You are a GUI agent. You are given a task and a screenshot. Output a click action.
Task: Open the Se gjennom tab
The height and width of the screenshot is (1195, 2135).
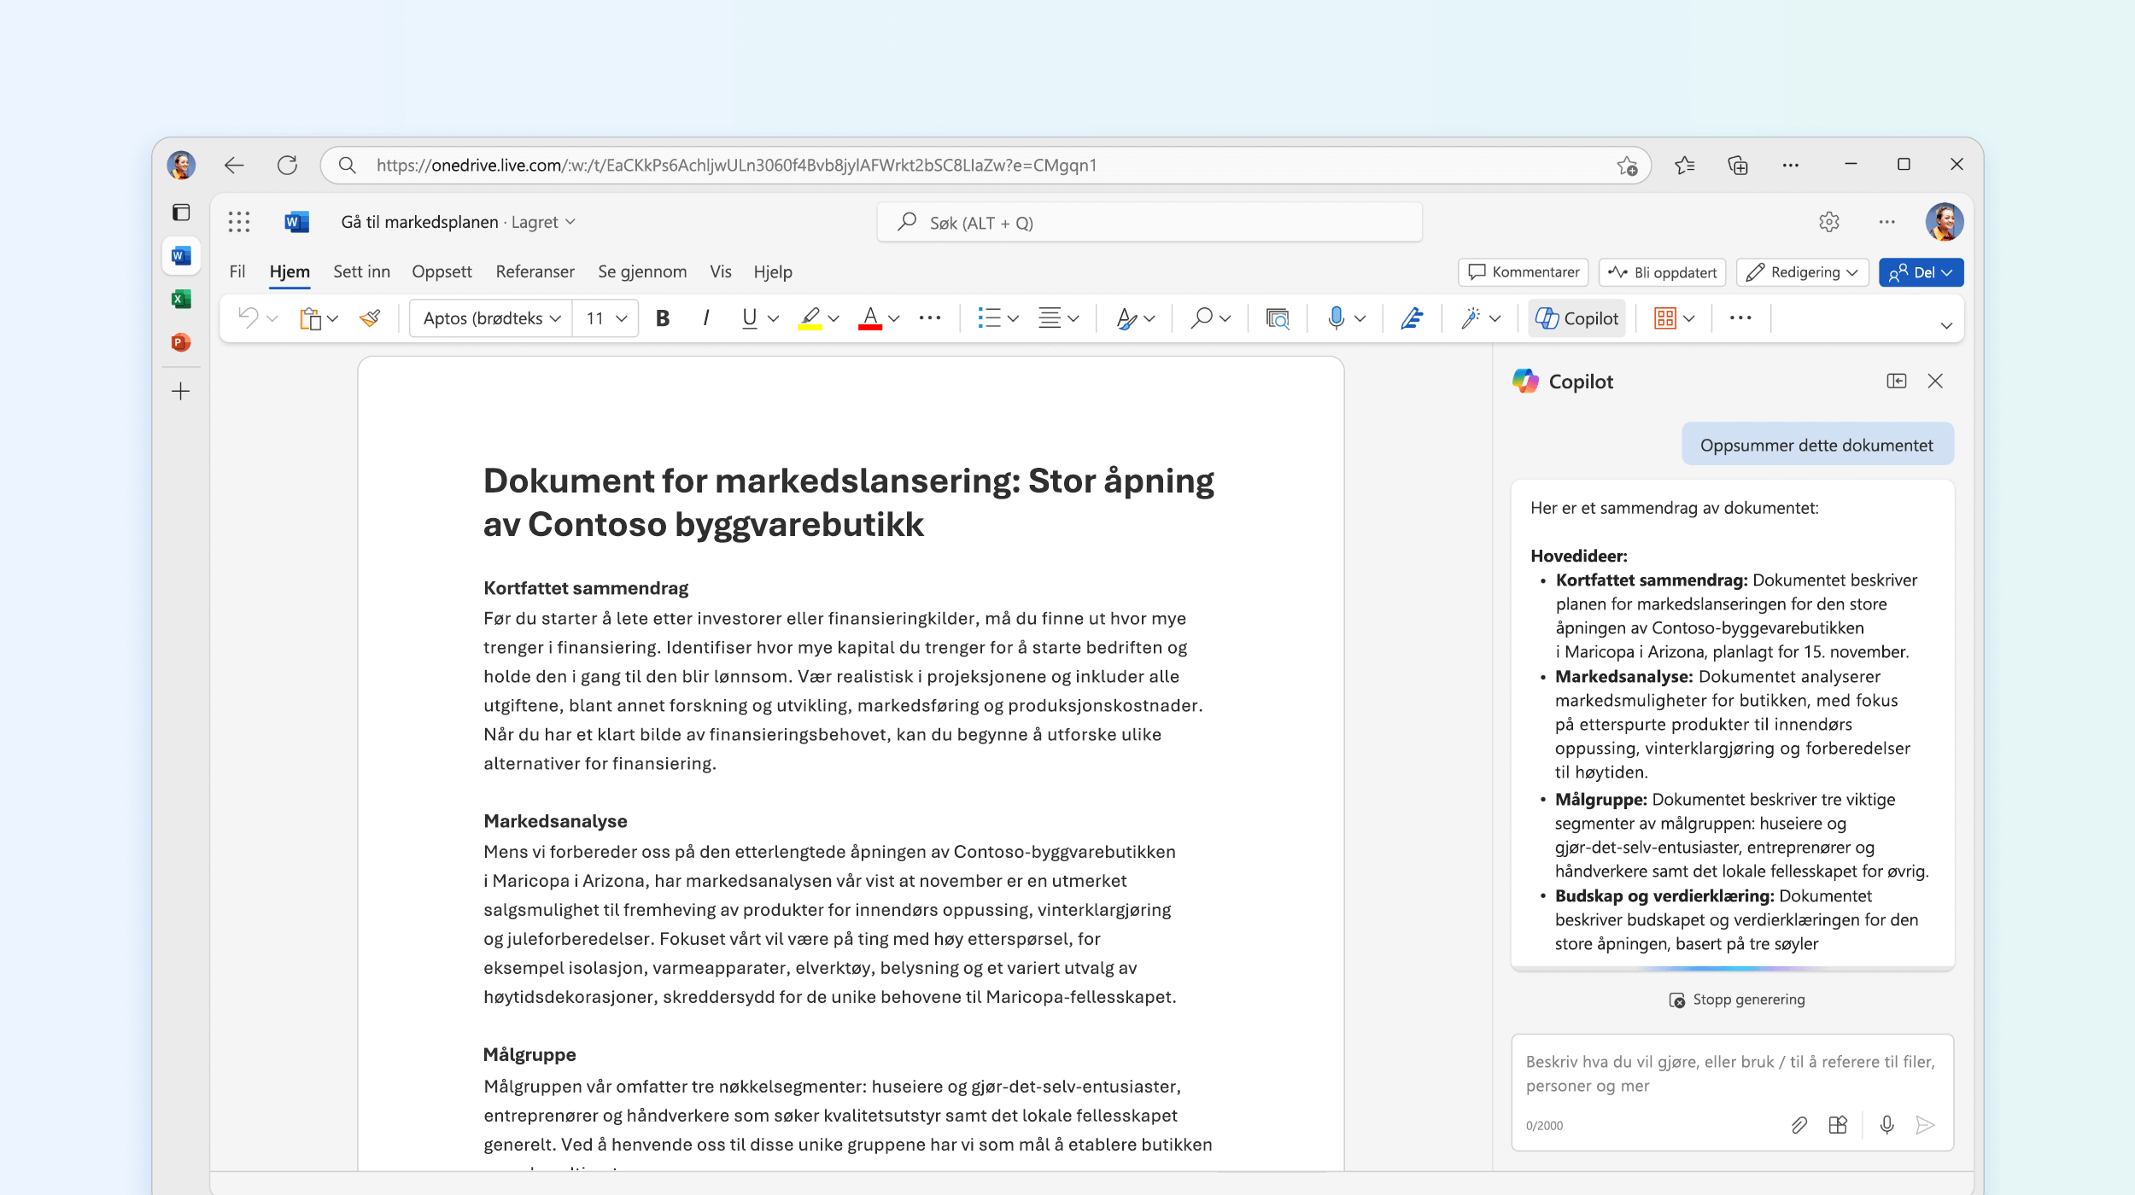642,271
